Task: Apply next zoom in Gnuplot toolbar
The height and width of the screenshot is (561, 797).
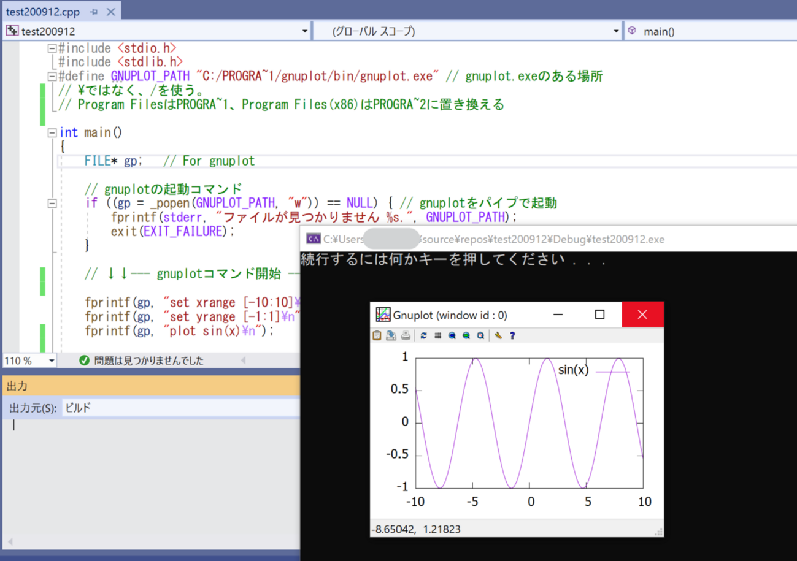Action: click(466, 335)
